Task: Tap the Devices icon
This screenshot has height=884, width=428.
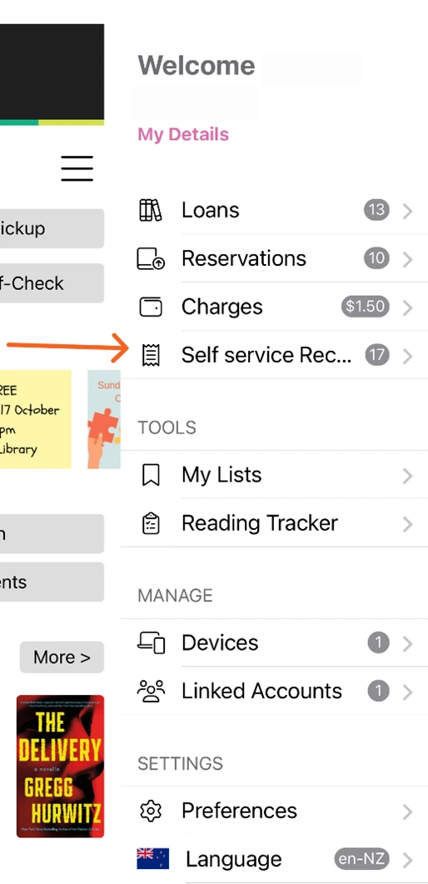Action: pyautogui.click(x=151, y=642)
